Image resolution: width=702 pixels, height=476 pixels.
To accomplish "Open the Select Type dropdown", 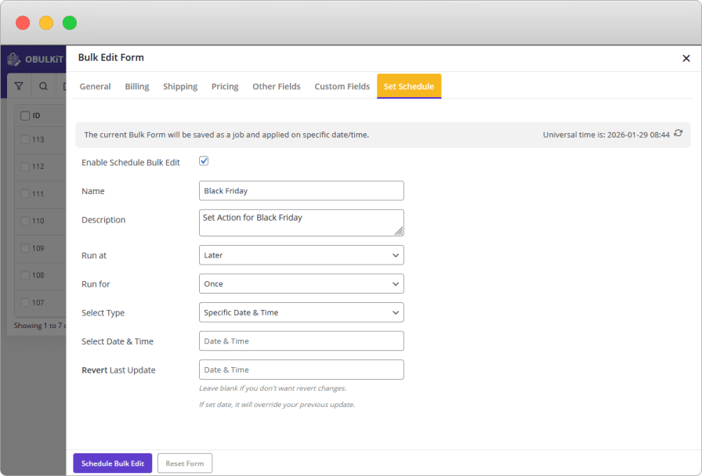I will tap(302, 312).
